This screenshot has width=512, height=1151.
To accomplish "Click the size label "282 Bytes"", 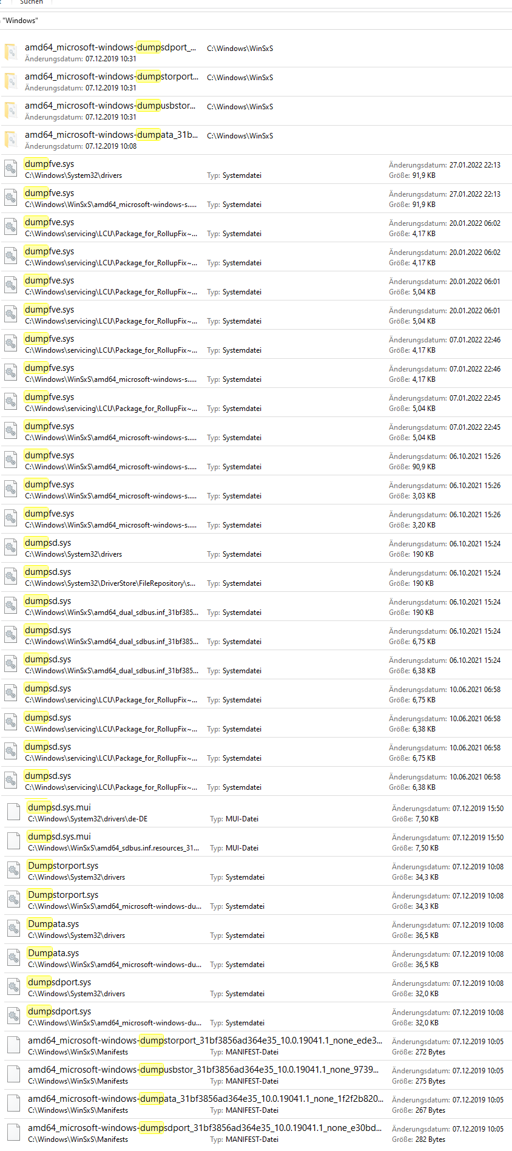I will coord(430,1139).
